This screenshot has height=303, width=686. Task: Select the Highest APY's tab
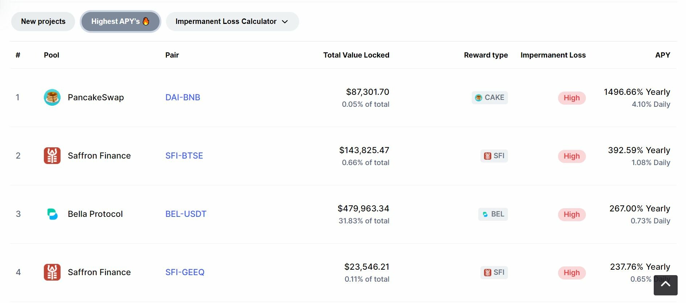click(x=120, y=22)
